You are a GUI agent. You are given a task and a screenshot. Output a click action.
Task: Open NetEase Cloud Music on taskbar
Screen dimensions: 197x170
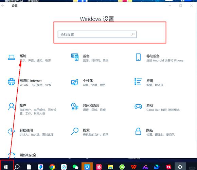click(x=99, y=167)
